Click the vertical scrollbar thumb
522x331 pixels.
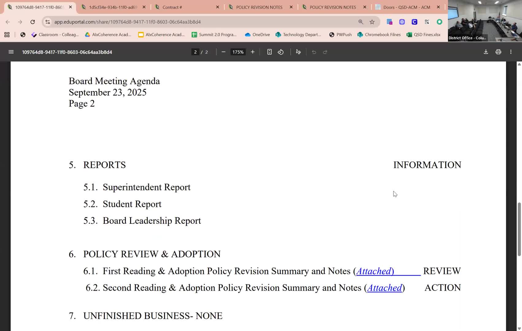coord(519,229)
